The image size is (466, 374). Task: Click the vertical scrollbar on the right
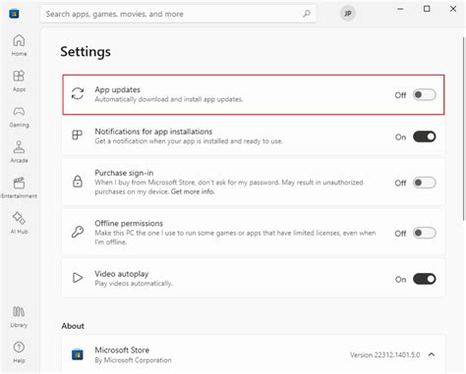[x=464, y=129]
